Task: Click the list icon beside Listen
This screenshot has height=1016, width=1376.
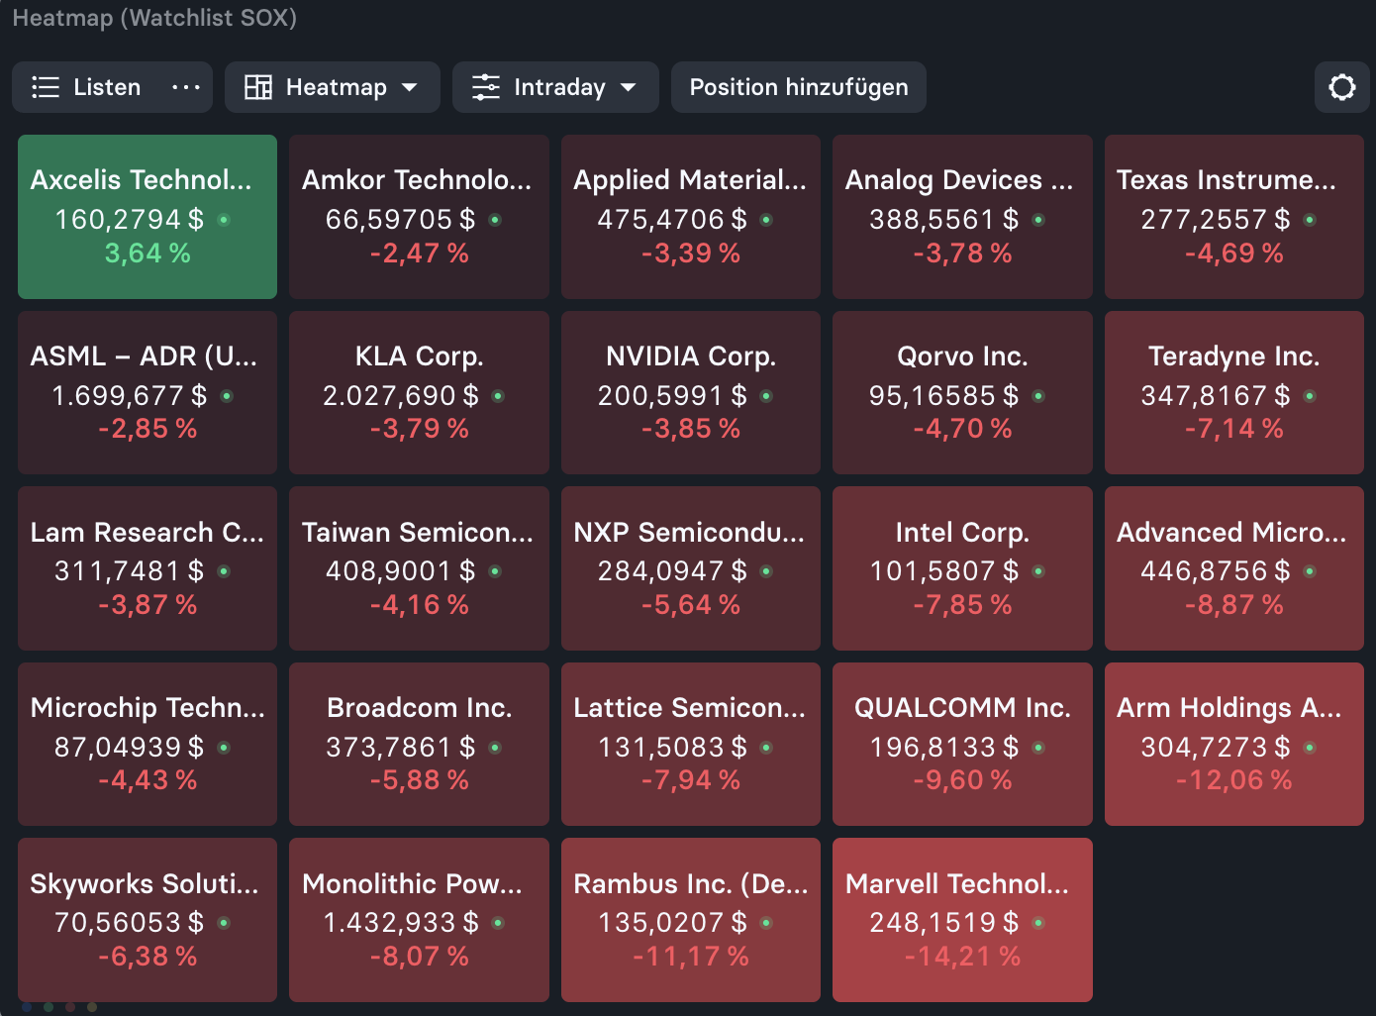Action: tap(46, 87)
